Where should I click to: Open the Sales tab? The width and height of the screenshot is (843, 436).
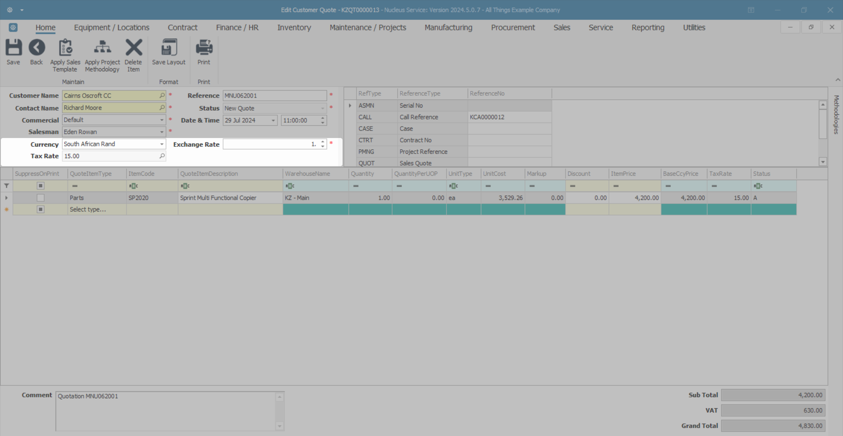click(562, 27)
